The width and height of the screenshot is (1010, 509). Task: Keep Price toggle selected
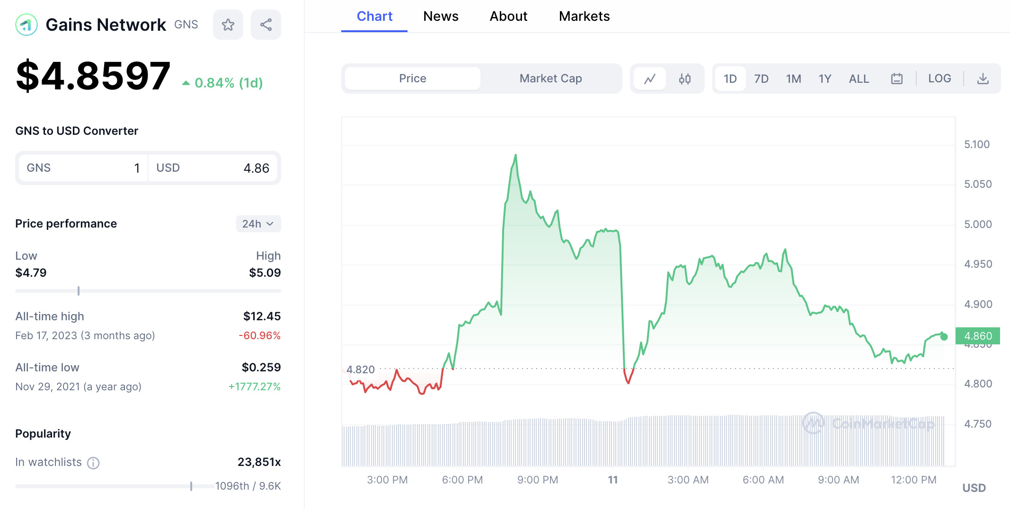(412, 79)
